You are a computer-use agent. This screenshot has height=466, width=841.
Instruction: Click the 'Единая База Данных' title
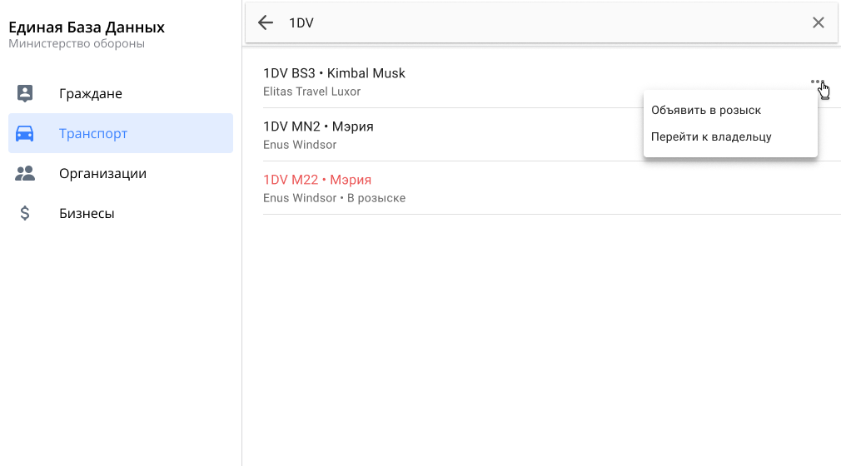pyautogui.click(x=87, y=27)
